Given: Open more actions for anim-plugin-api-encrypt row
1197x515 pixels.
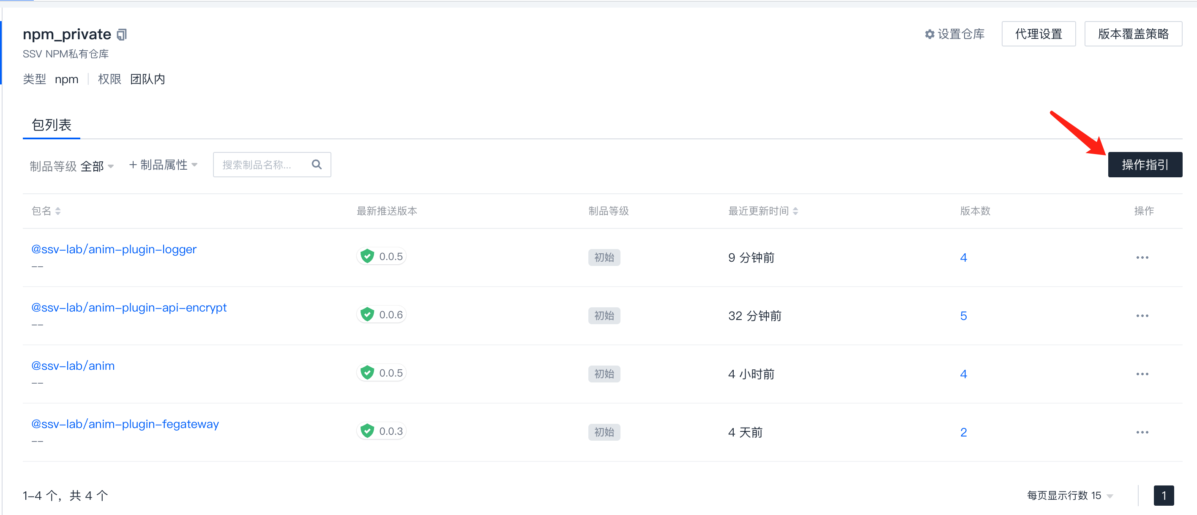Looking at the screenshot, I should 1142,316.
